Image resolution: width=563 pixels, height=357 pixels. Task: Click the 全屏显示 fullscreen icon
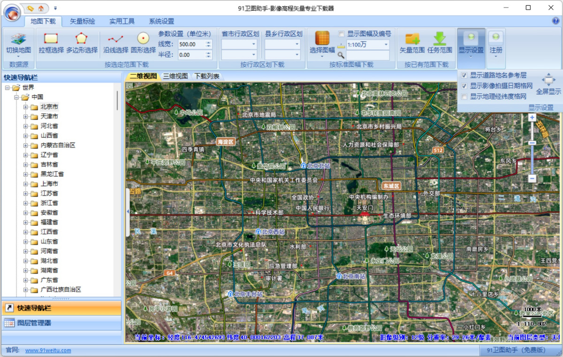[x=548, y=81]
